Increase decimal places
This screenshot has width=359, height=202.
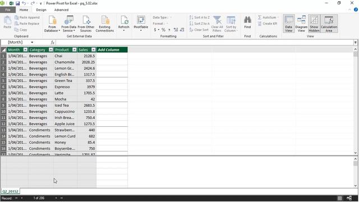pos(176,30)
